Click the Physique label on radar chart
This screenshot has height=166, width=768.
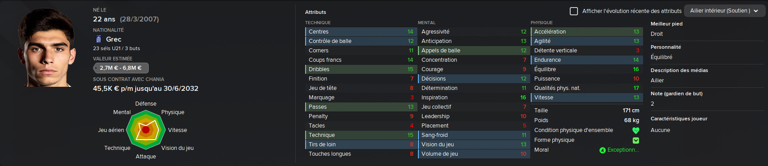(173, 112)
